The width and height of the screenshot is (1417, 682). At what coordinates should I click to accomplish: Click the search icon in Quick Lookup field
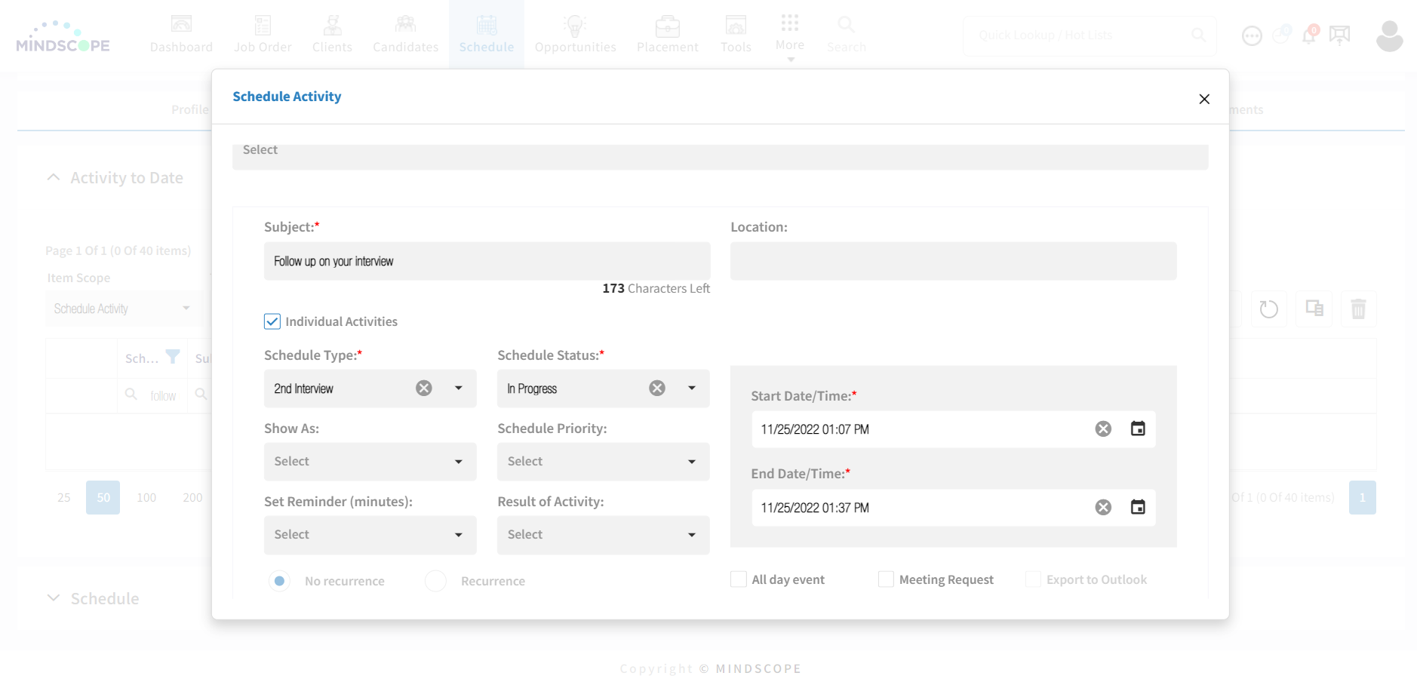pos(1199,35)
